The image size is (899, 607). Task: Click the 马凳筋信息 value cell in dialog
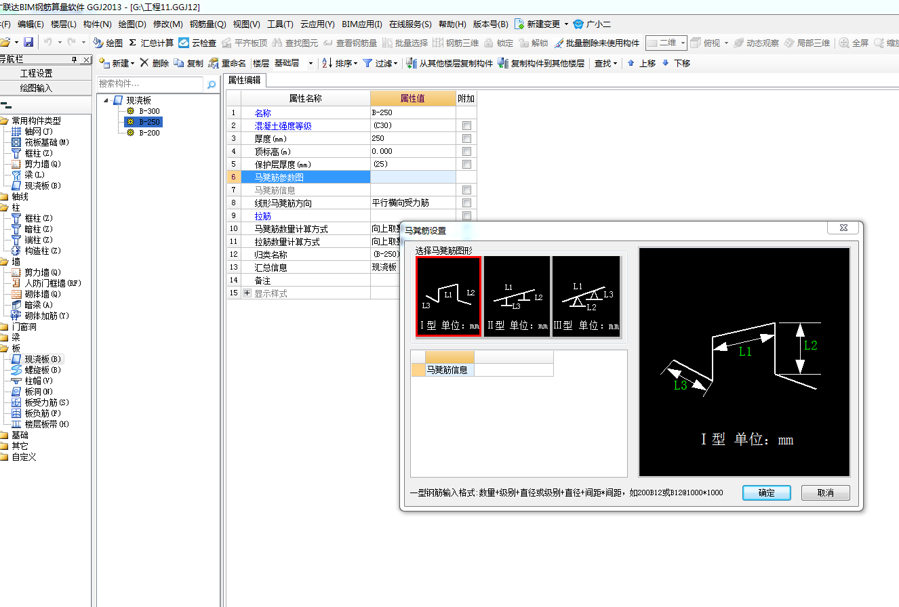pyautogui.click(x=514, y=370)
